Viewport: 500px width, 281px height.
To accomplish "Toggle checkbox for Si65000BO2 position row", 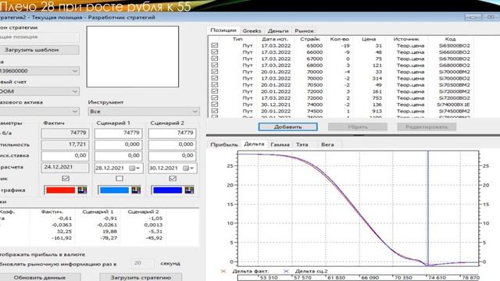I will (x=215, y=45).
